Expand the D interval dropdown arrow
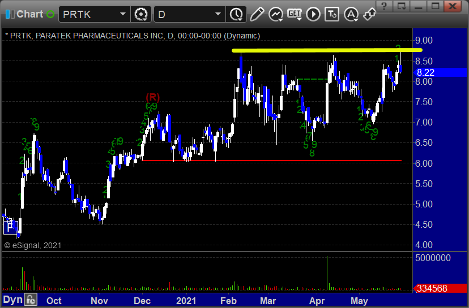This screenshot has width=469, height=308. [x=218, y=14]
